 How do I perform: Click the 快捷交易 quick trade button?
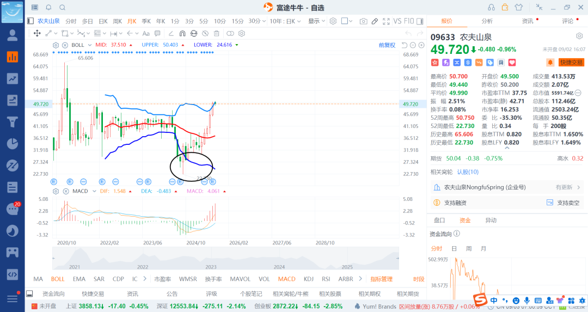tap(571, 63)
